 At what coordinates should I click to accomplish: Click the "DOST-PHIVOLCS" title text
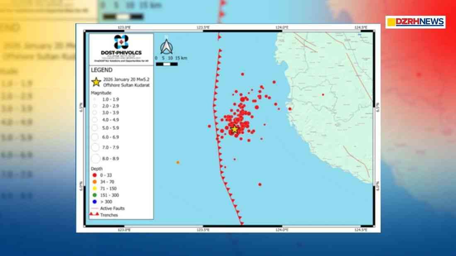121,53
